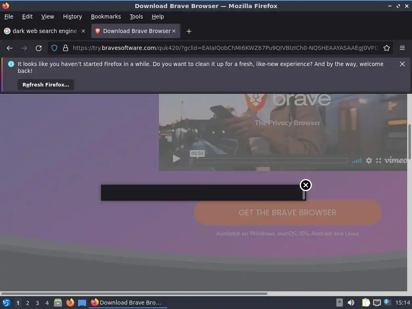Open the Vimeo logo link
Image resolution: width=412 pixels, height=309 pixels.
[396, 160]
